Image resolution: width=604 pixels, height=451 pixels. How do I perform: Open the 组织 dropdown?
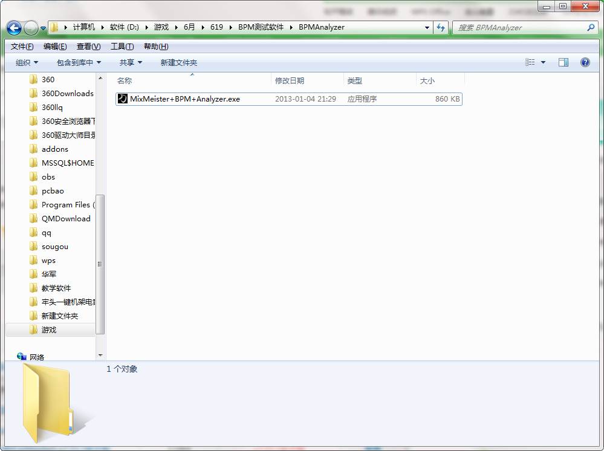pyautogui.click(x=27, y=62)
